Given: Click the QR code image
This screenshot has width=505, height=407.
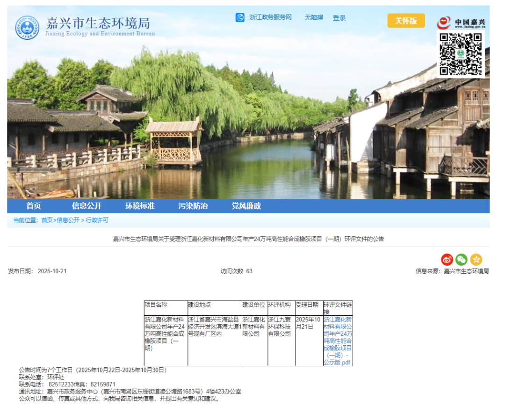Looking at the screenshot, I should click(x=460, y=54).
